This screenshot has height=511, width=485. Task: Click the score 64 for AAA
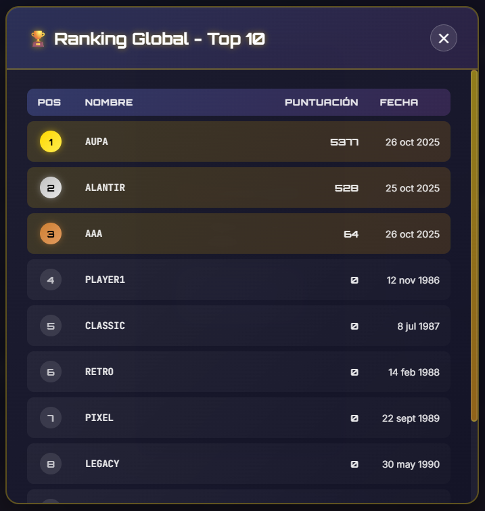351,234
